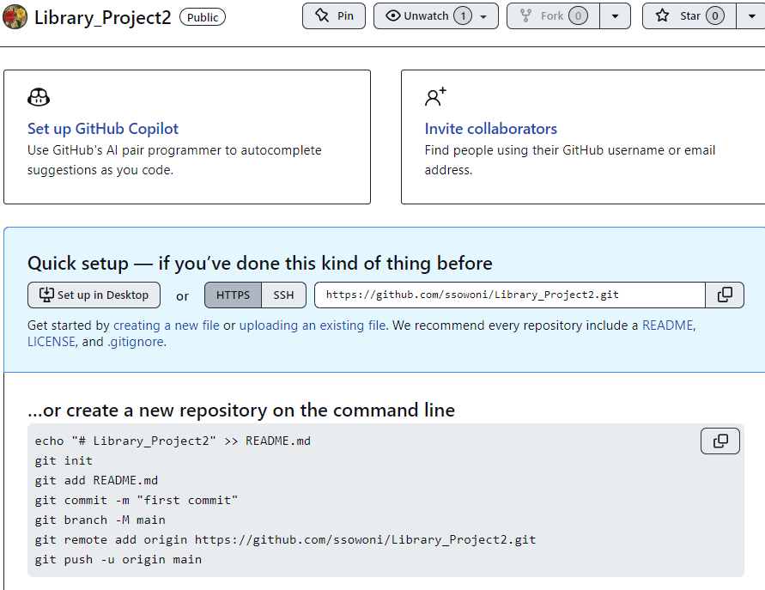The image size is (765, 590).
Task: Click the Public visibility badge
Action: pyautogui.click(x=203, y=17)
